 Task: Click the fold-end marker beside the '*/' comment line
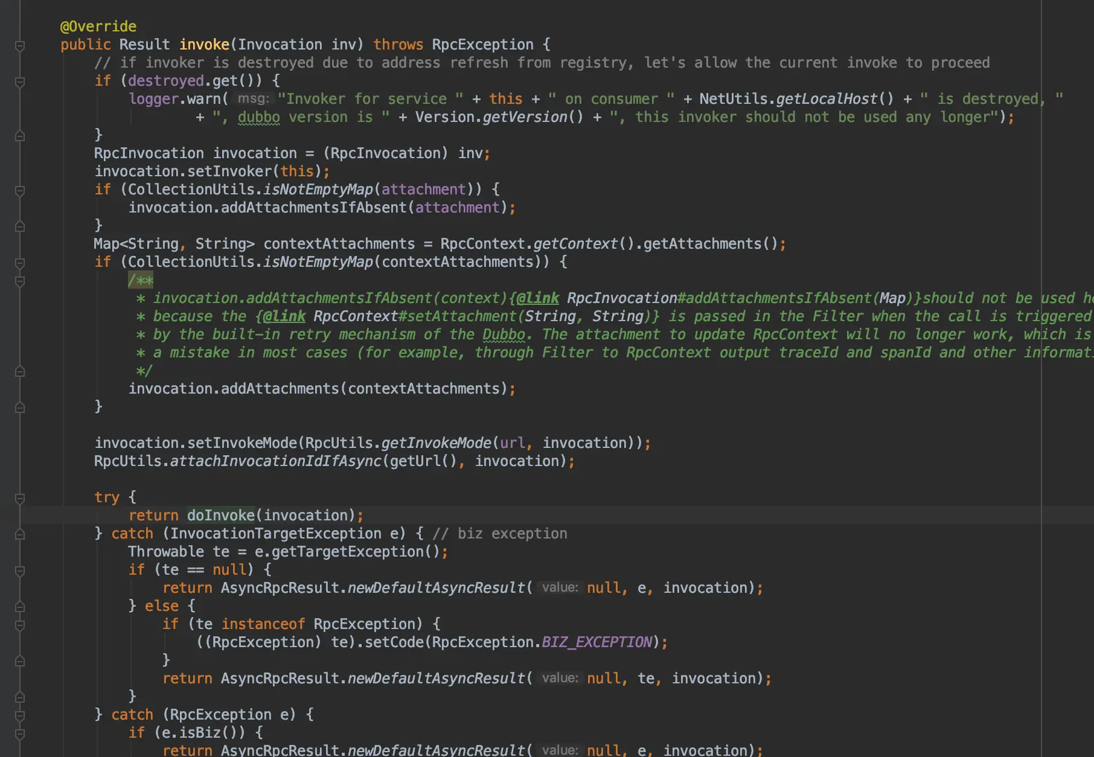[20, 371]
